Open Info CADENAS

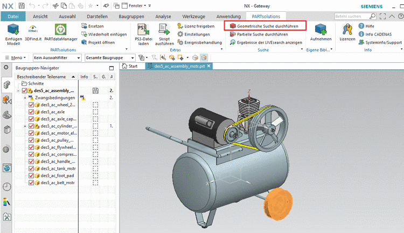pyautogui.click(x=375, y=34)
